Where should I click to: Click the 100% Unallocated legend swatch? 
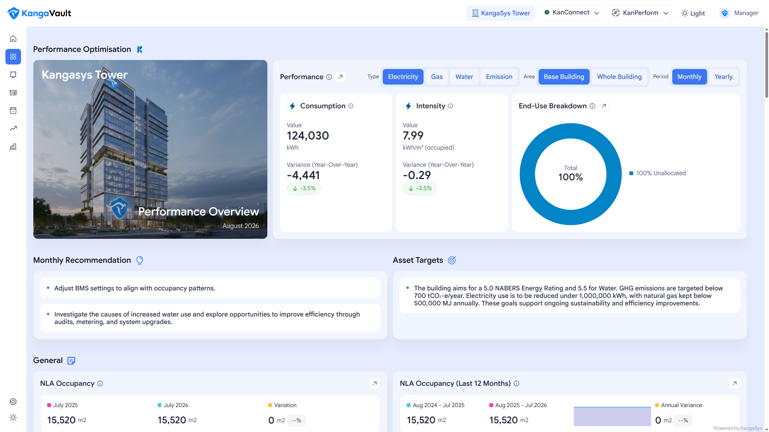(x=631, y=173)
